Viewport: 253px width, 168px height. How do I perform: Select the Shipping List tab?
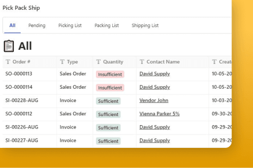tap(145, 25)
